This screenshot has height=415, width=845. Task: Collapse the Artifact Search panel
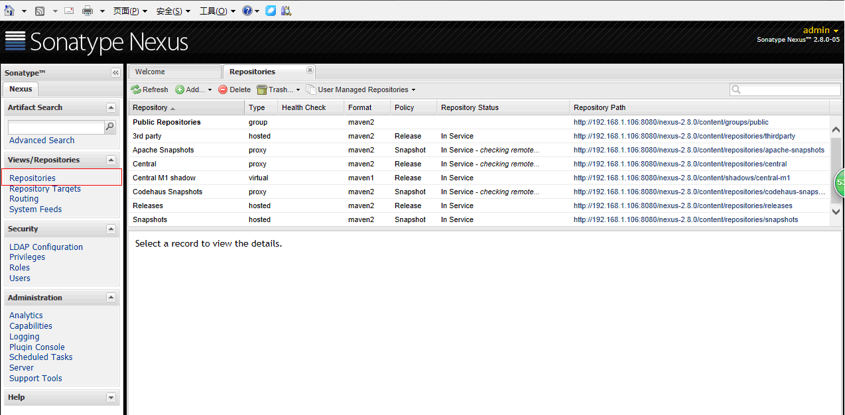111,107
